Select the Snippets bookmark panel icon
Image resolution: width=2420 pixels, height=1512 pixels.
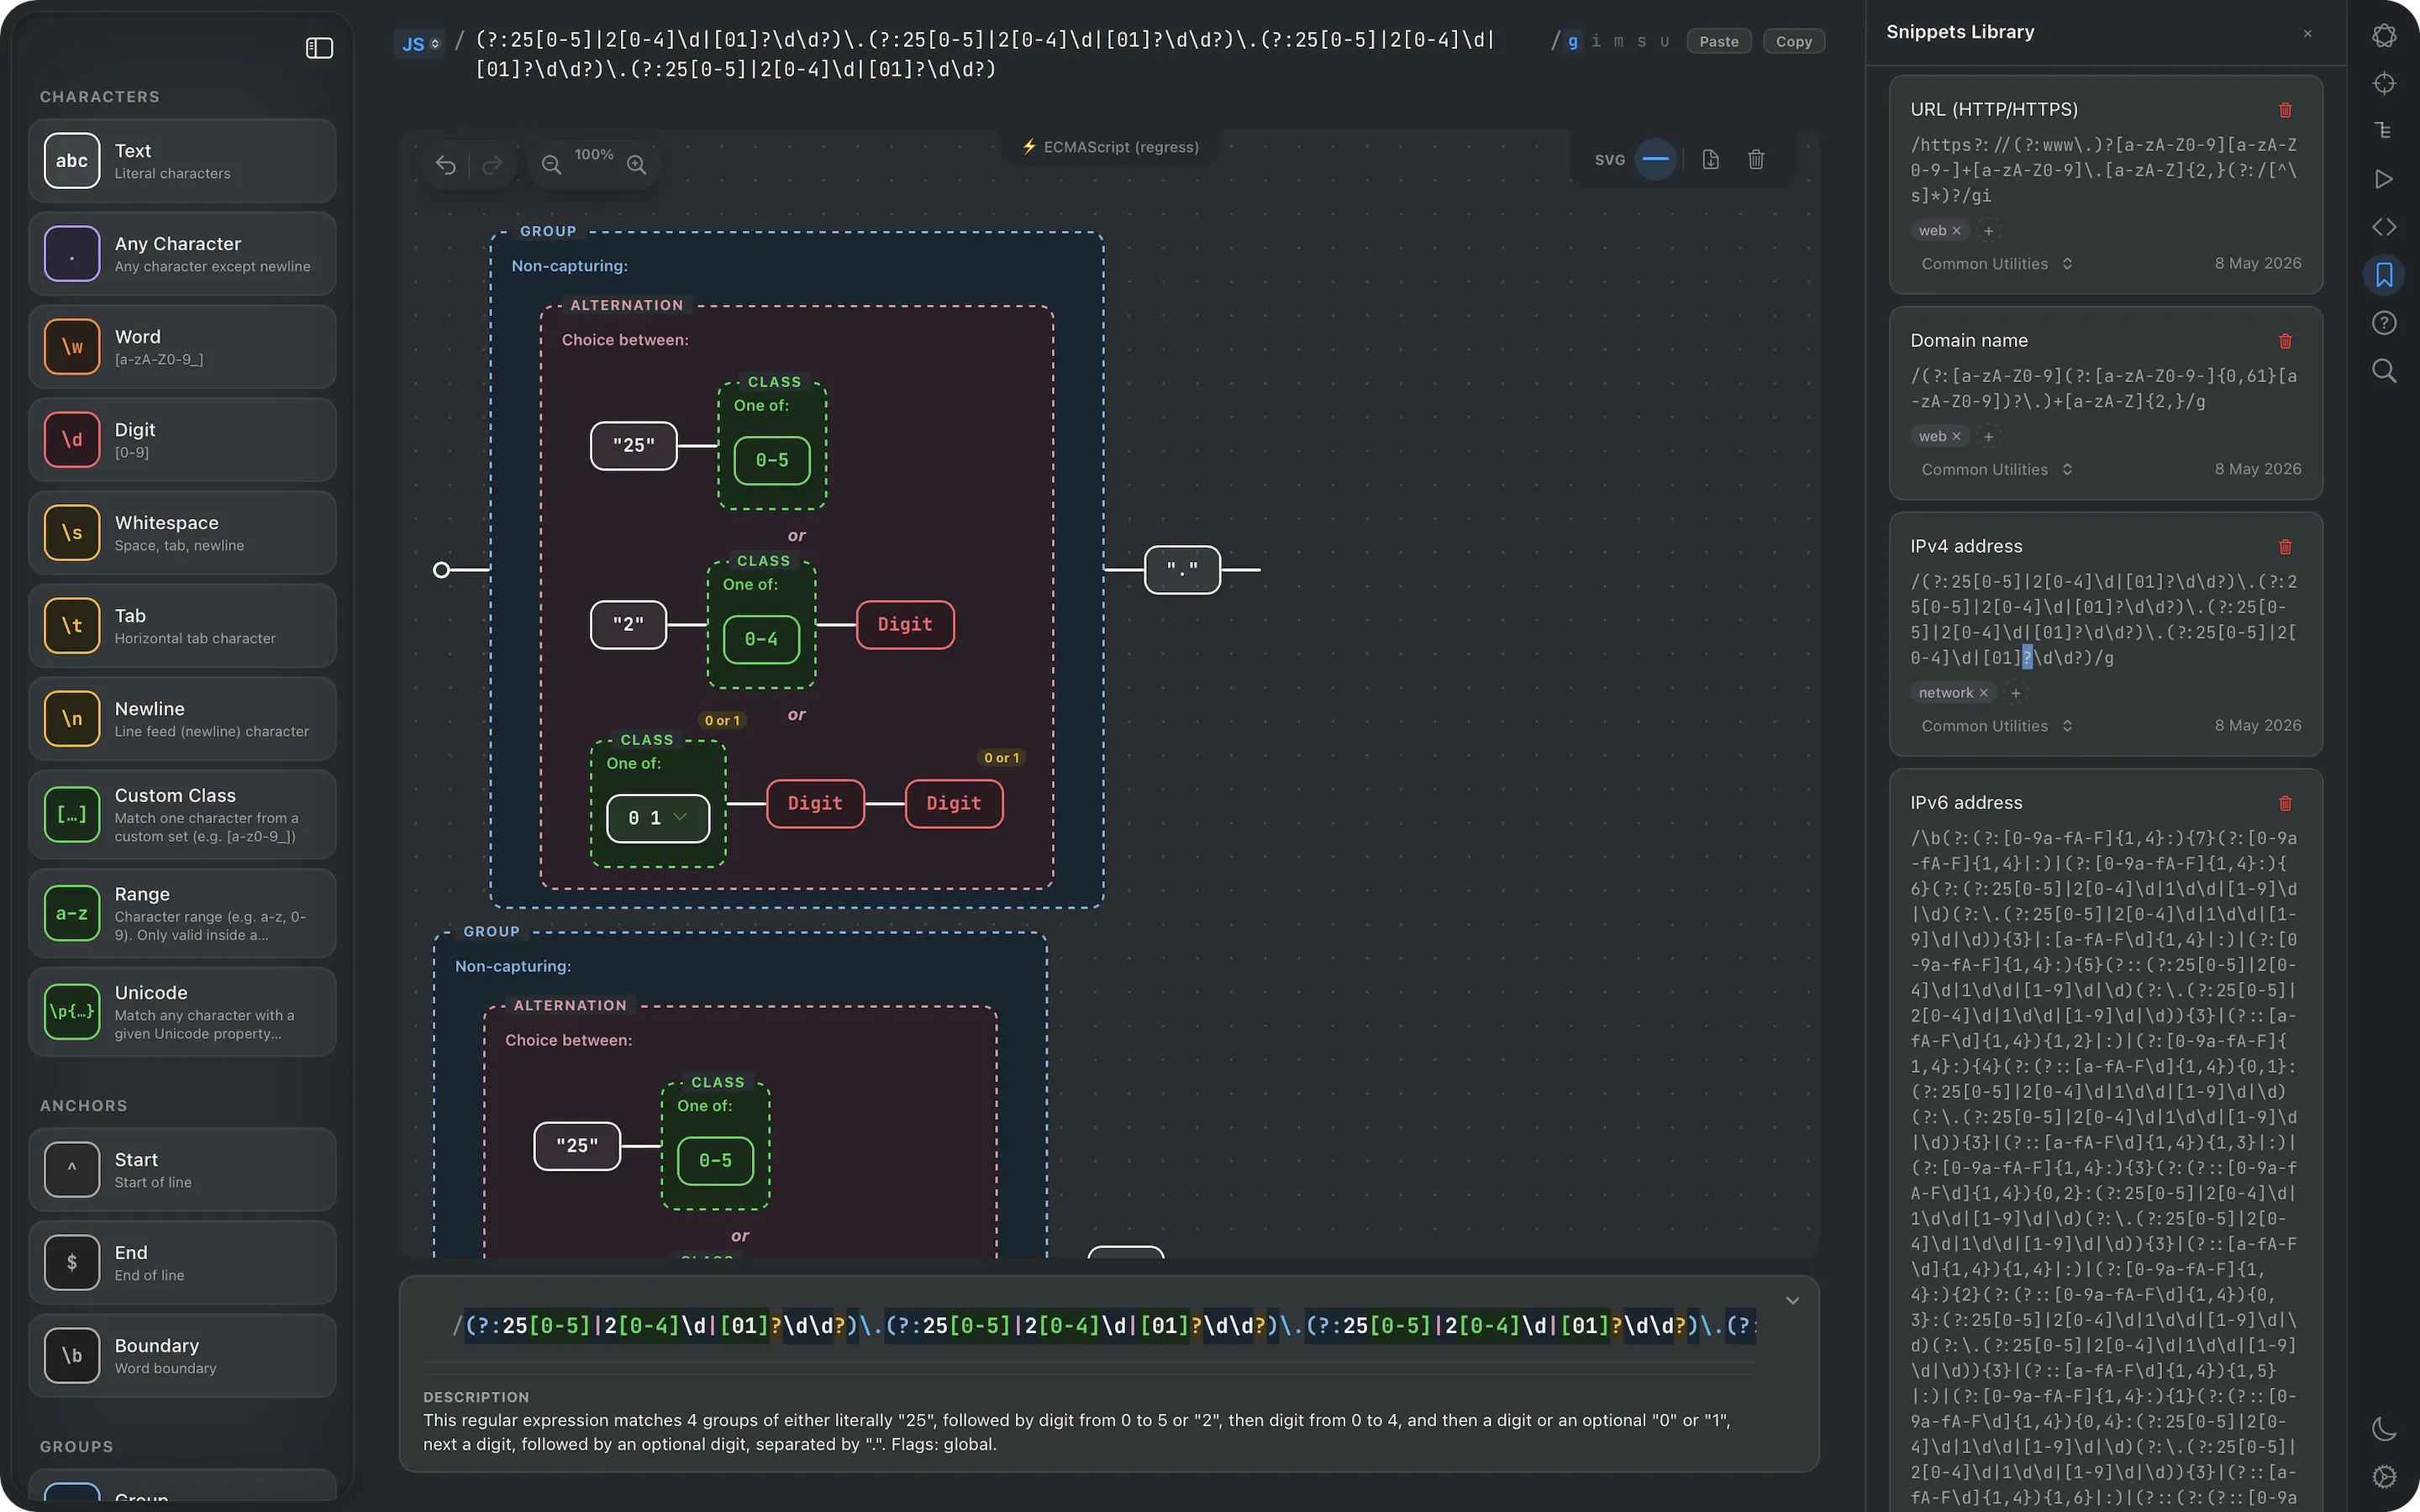click(2384, 275)
